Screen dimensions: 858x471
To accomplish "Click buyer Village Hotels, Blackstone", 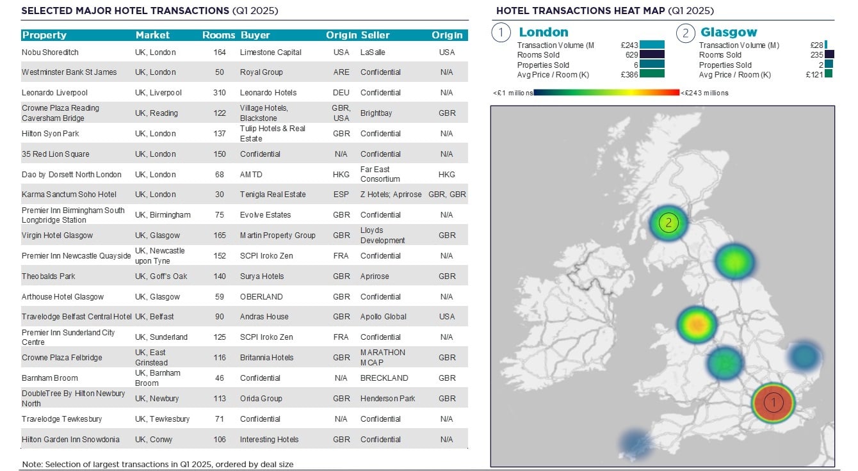I will pos(264,113).
